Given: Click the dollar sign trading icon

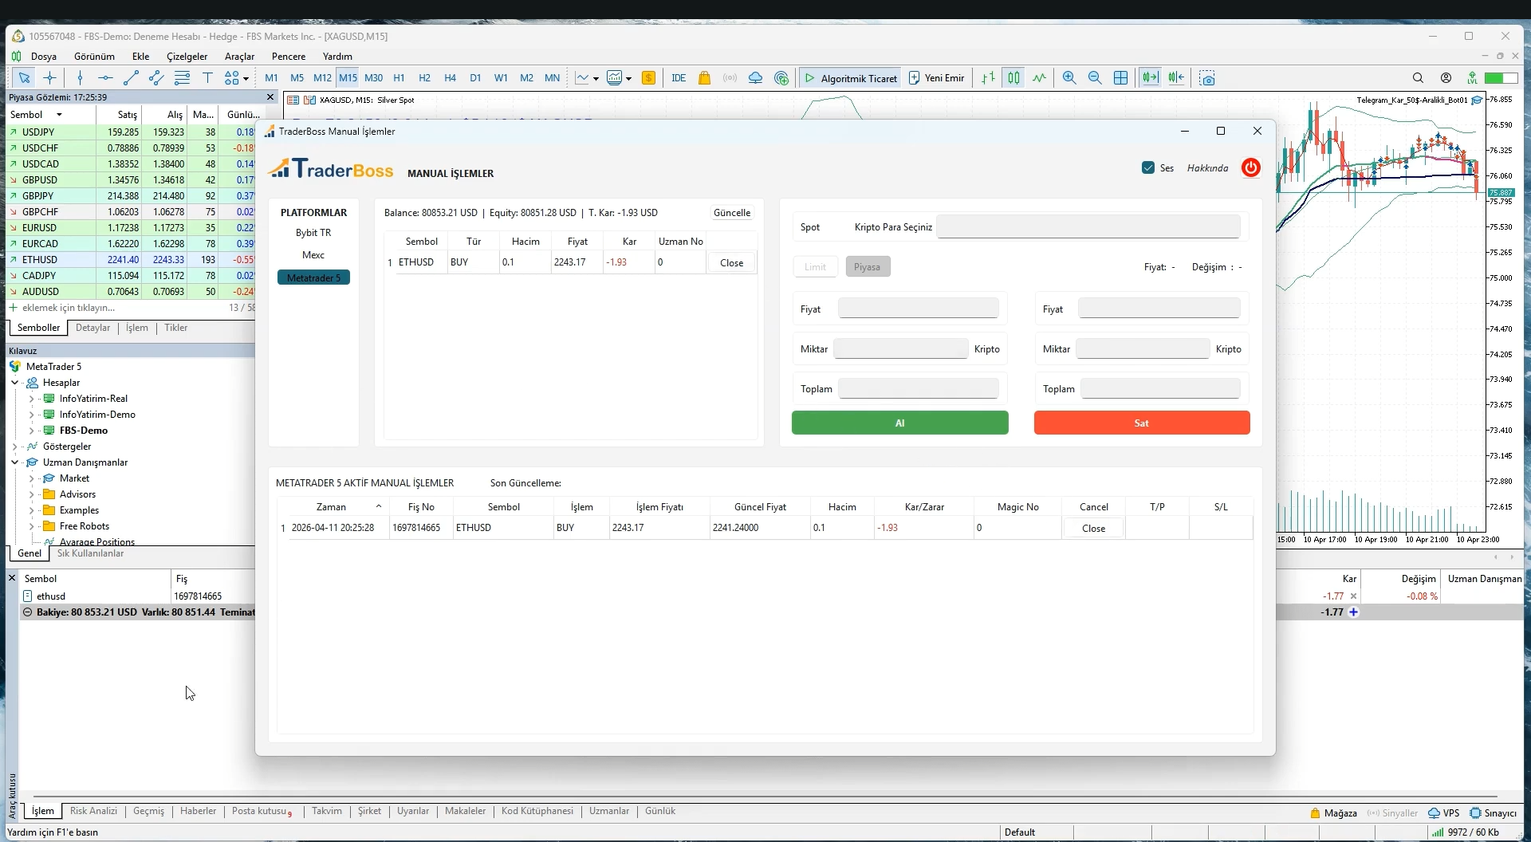Looking at the screenshot, I should (648, 77).
